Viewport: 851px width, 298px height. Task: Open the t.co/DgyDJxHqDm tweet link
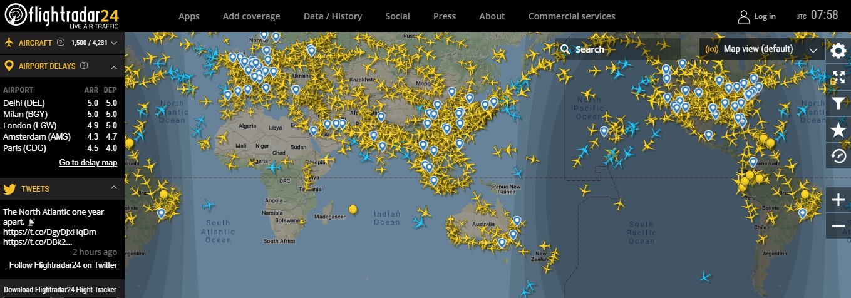(49, 232)
